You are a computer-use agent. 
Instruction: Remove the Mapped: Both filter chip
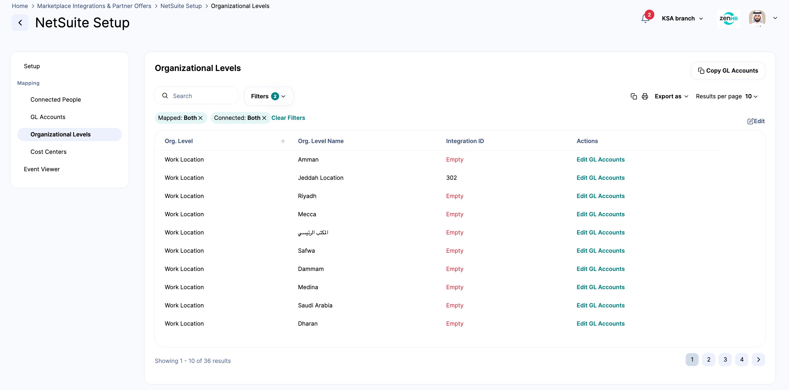tap(200, 118)
